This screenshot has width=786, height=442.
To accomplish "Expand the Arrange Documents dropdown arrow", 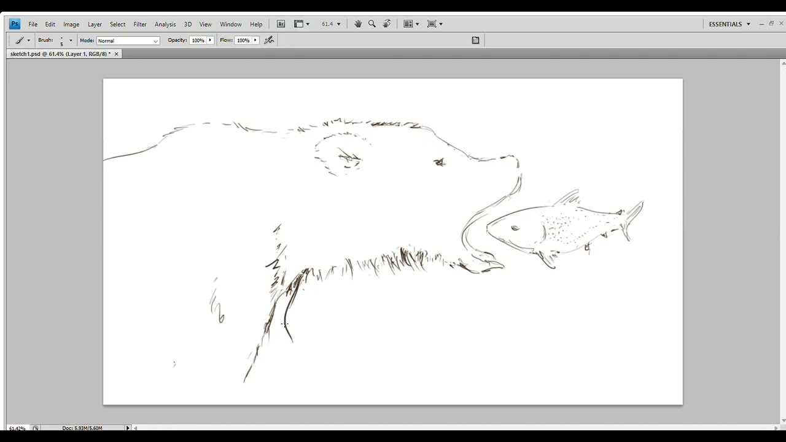I will pos(417,24).
